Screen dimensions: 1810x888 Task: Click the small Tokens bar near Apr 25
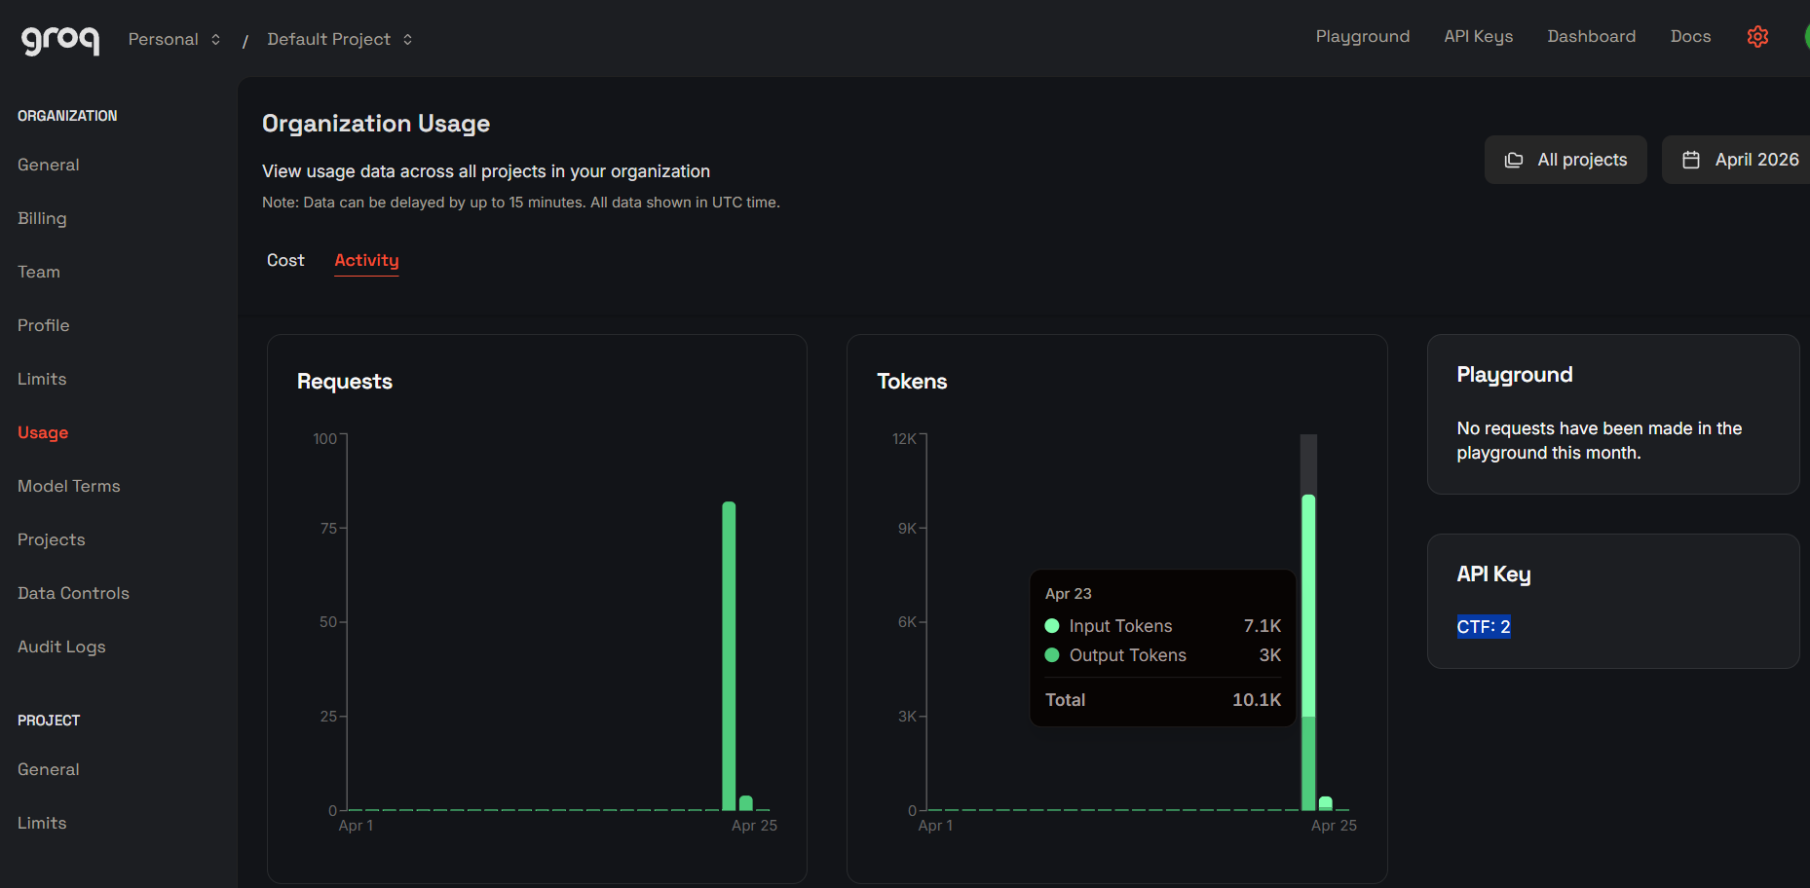click(1326, 802)
